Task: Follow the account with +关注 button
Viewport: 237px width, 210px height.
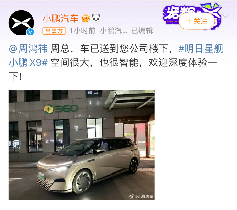Action: 197,21
